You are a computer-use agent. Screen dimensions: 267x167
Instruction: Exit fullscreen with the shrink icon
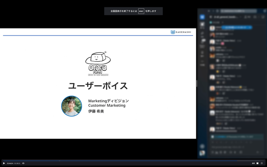pos(262,163)
